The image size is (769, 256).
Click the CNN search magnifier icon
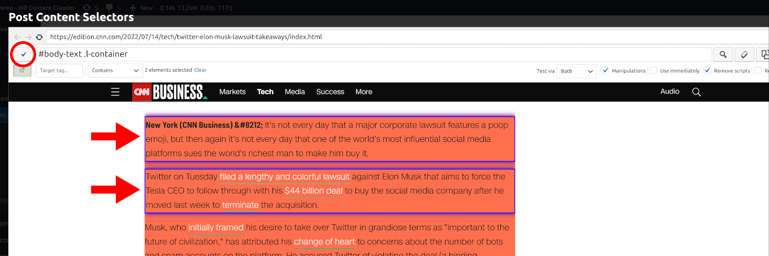(x=696, y=92)
